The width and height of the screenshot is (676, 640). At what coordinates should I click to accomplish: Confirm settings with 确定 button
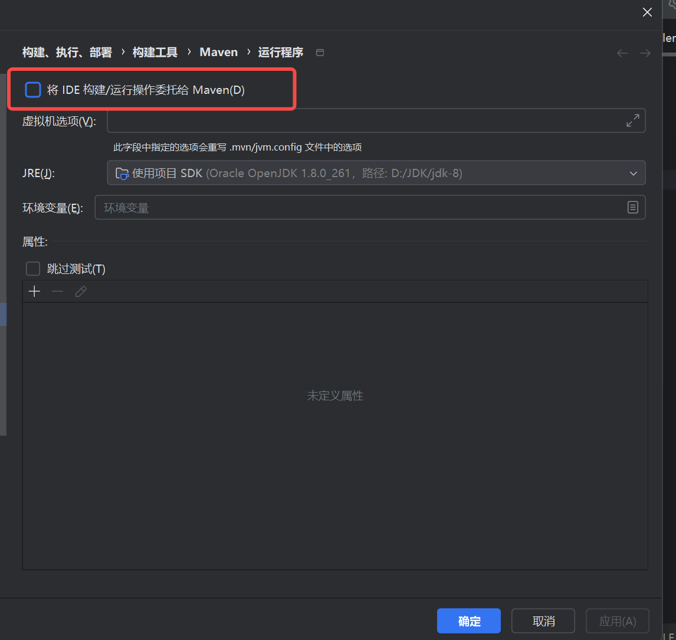point(468,621)
